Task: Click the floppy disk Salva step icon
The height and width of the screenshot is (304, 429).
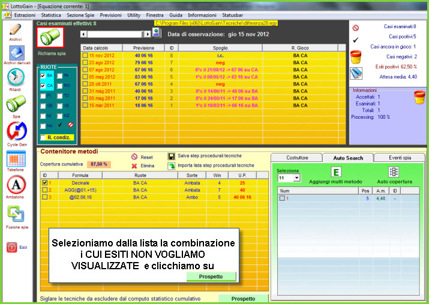Action: (171, 156)
